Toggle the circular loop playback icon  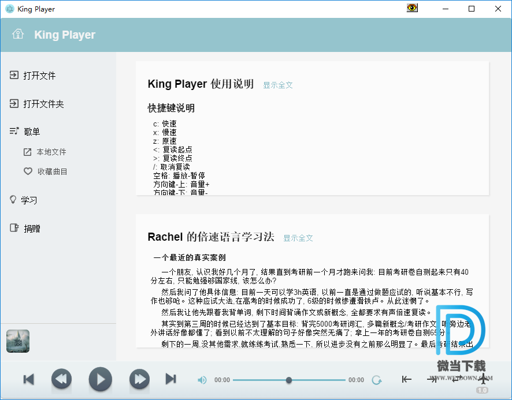377,380
